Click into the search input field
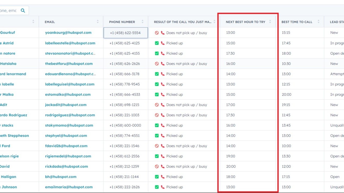This screenshot has width=344, height=193. click(x=9, y=11)
